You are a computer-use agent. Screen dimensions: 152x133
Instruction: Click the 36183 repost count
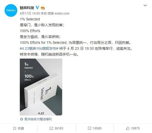click(59, 128)
